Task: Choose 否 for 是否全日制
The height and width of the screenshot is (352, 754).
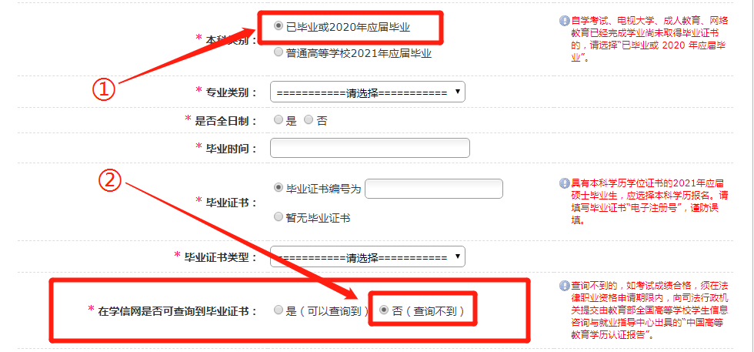Action: click(309, 119)
